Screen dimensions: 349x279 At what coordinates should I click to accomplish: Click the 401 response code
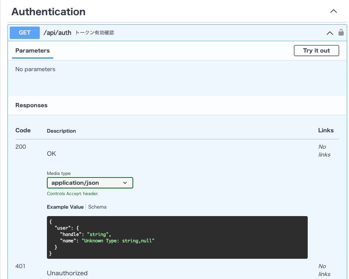tap(20, 266)
